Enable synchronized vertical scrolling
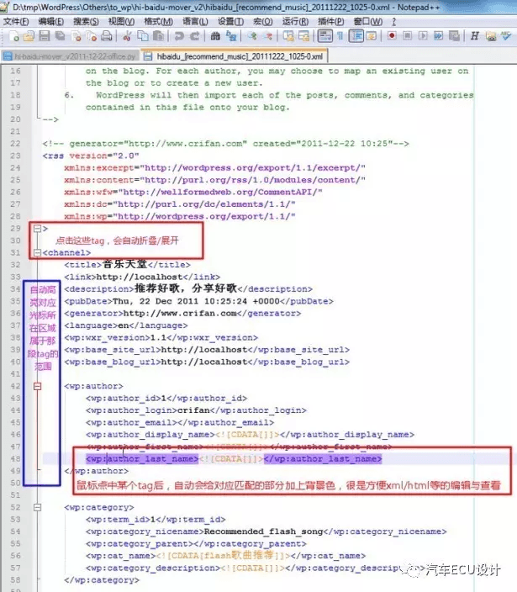This screenshot has width=517, height=592. pyautogui.click(x=288, y=36)
